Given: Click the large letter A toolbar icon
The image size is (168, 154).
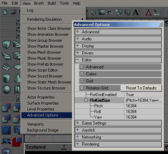Looking at the screenshot, I should pos(136,12).
